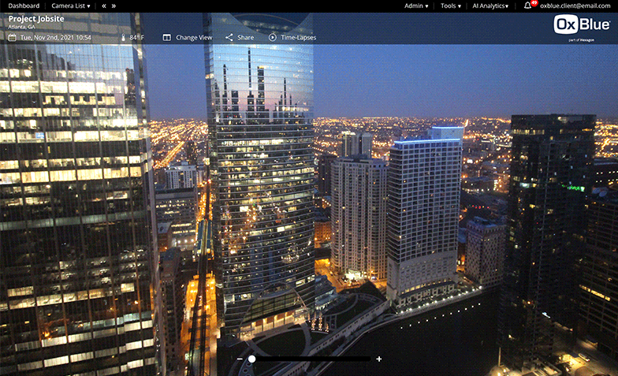Image resolution: width=618 pixels, height=376 pixels.
Task: Click the thermometer temperature icon
Action: (123, 37)
